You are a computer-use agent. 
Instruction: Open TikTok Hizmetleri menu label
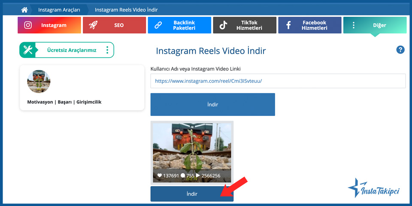249,25
